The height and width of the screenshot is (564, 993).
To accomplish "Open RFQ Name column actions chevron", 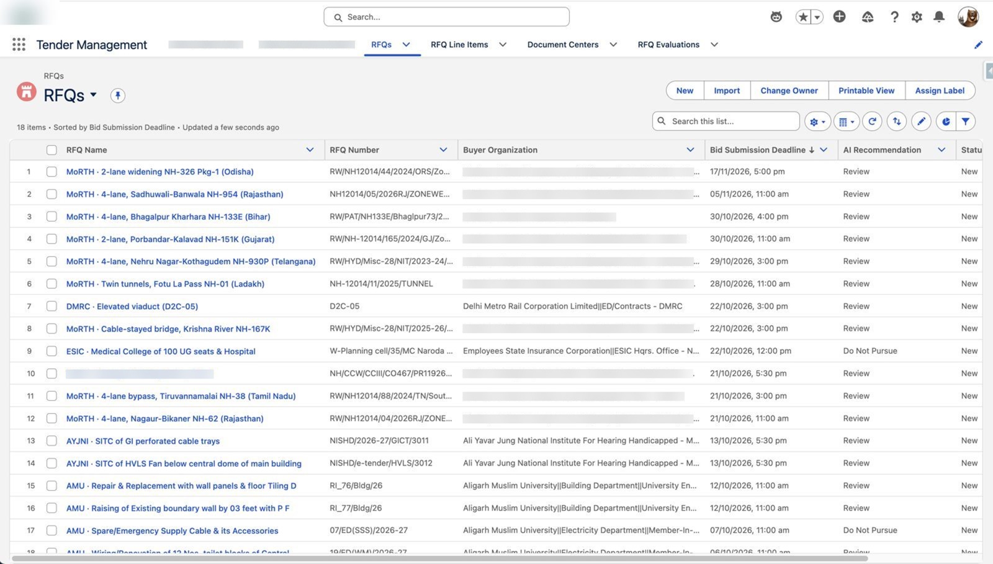I will 310,150.
